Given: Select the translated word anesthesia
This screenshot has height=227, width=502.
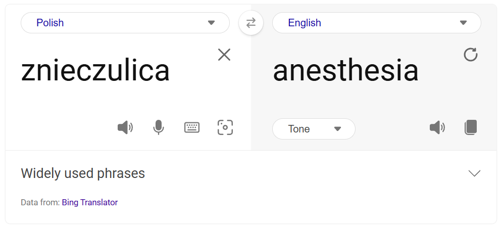Looking at the screenshot, I should tap(345, 71).
